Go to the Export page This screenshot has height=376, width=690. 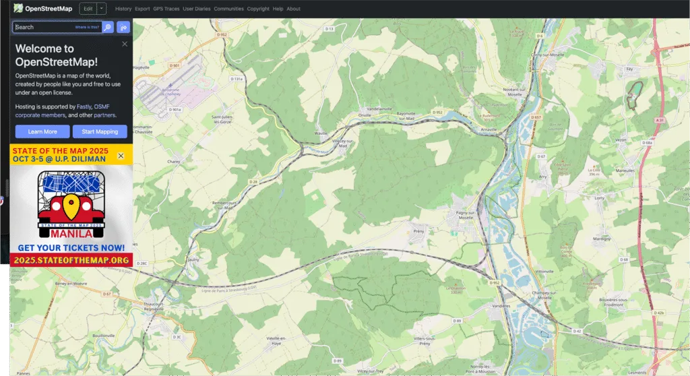[x=142, y=9]
